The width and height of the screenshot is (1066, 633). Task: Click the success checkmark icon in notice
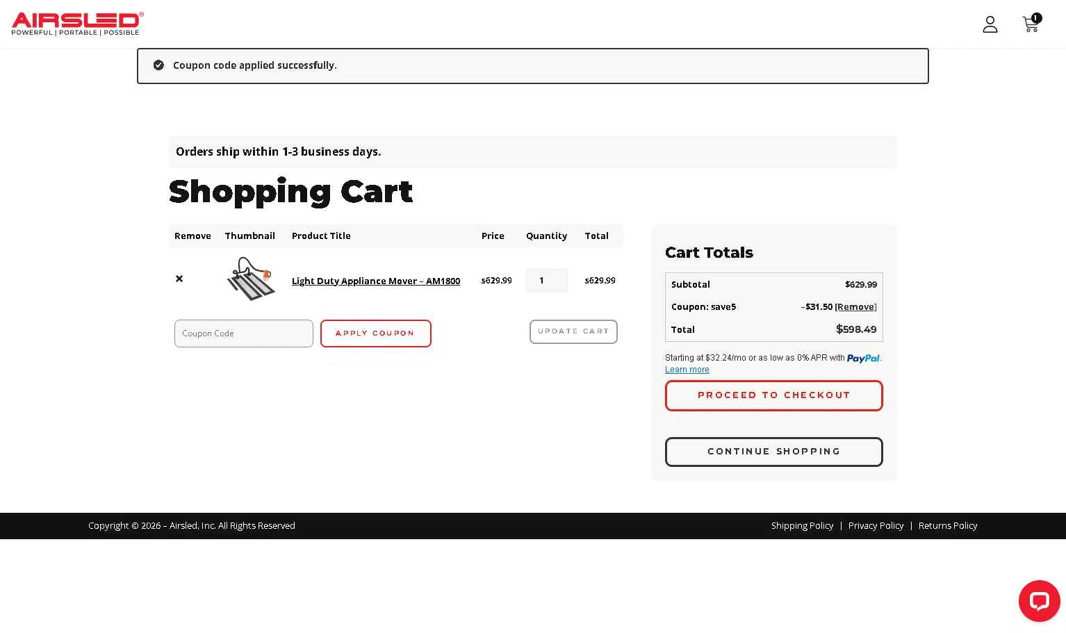point(158,65)
